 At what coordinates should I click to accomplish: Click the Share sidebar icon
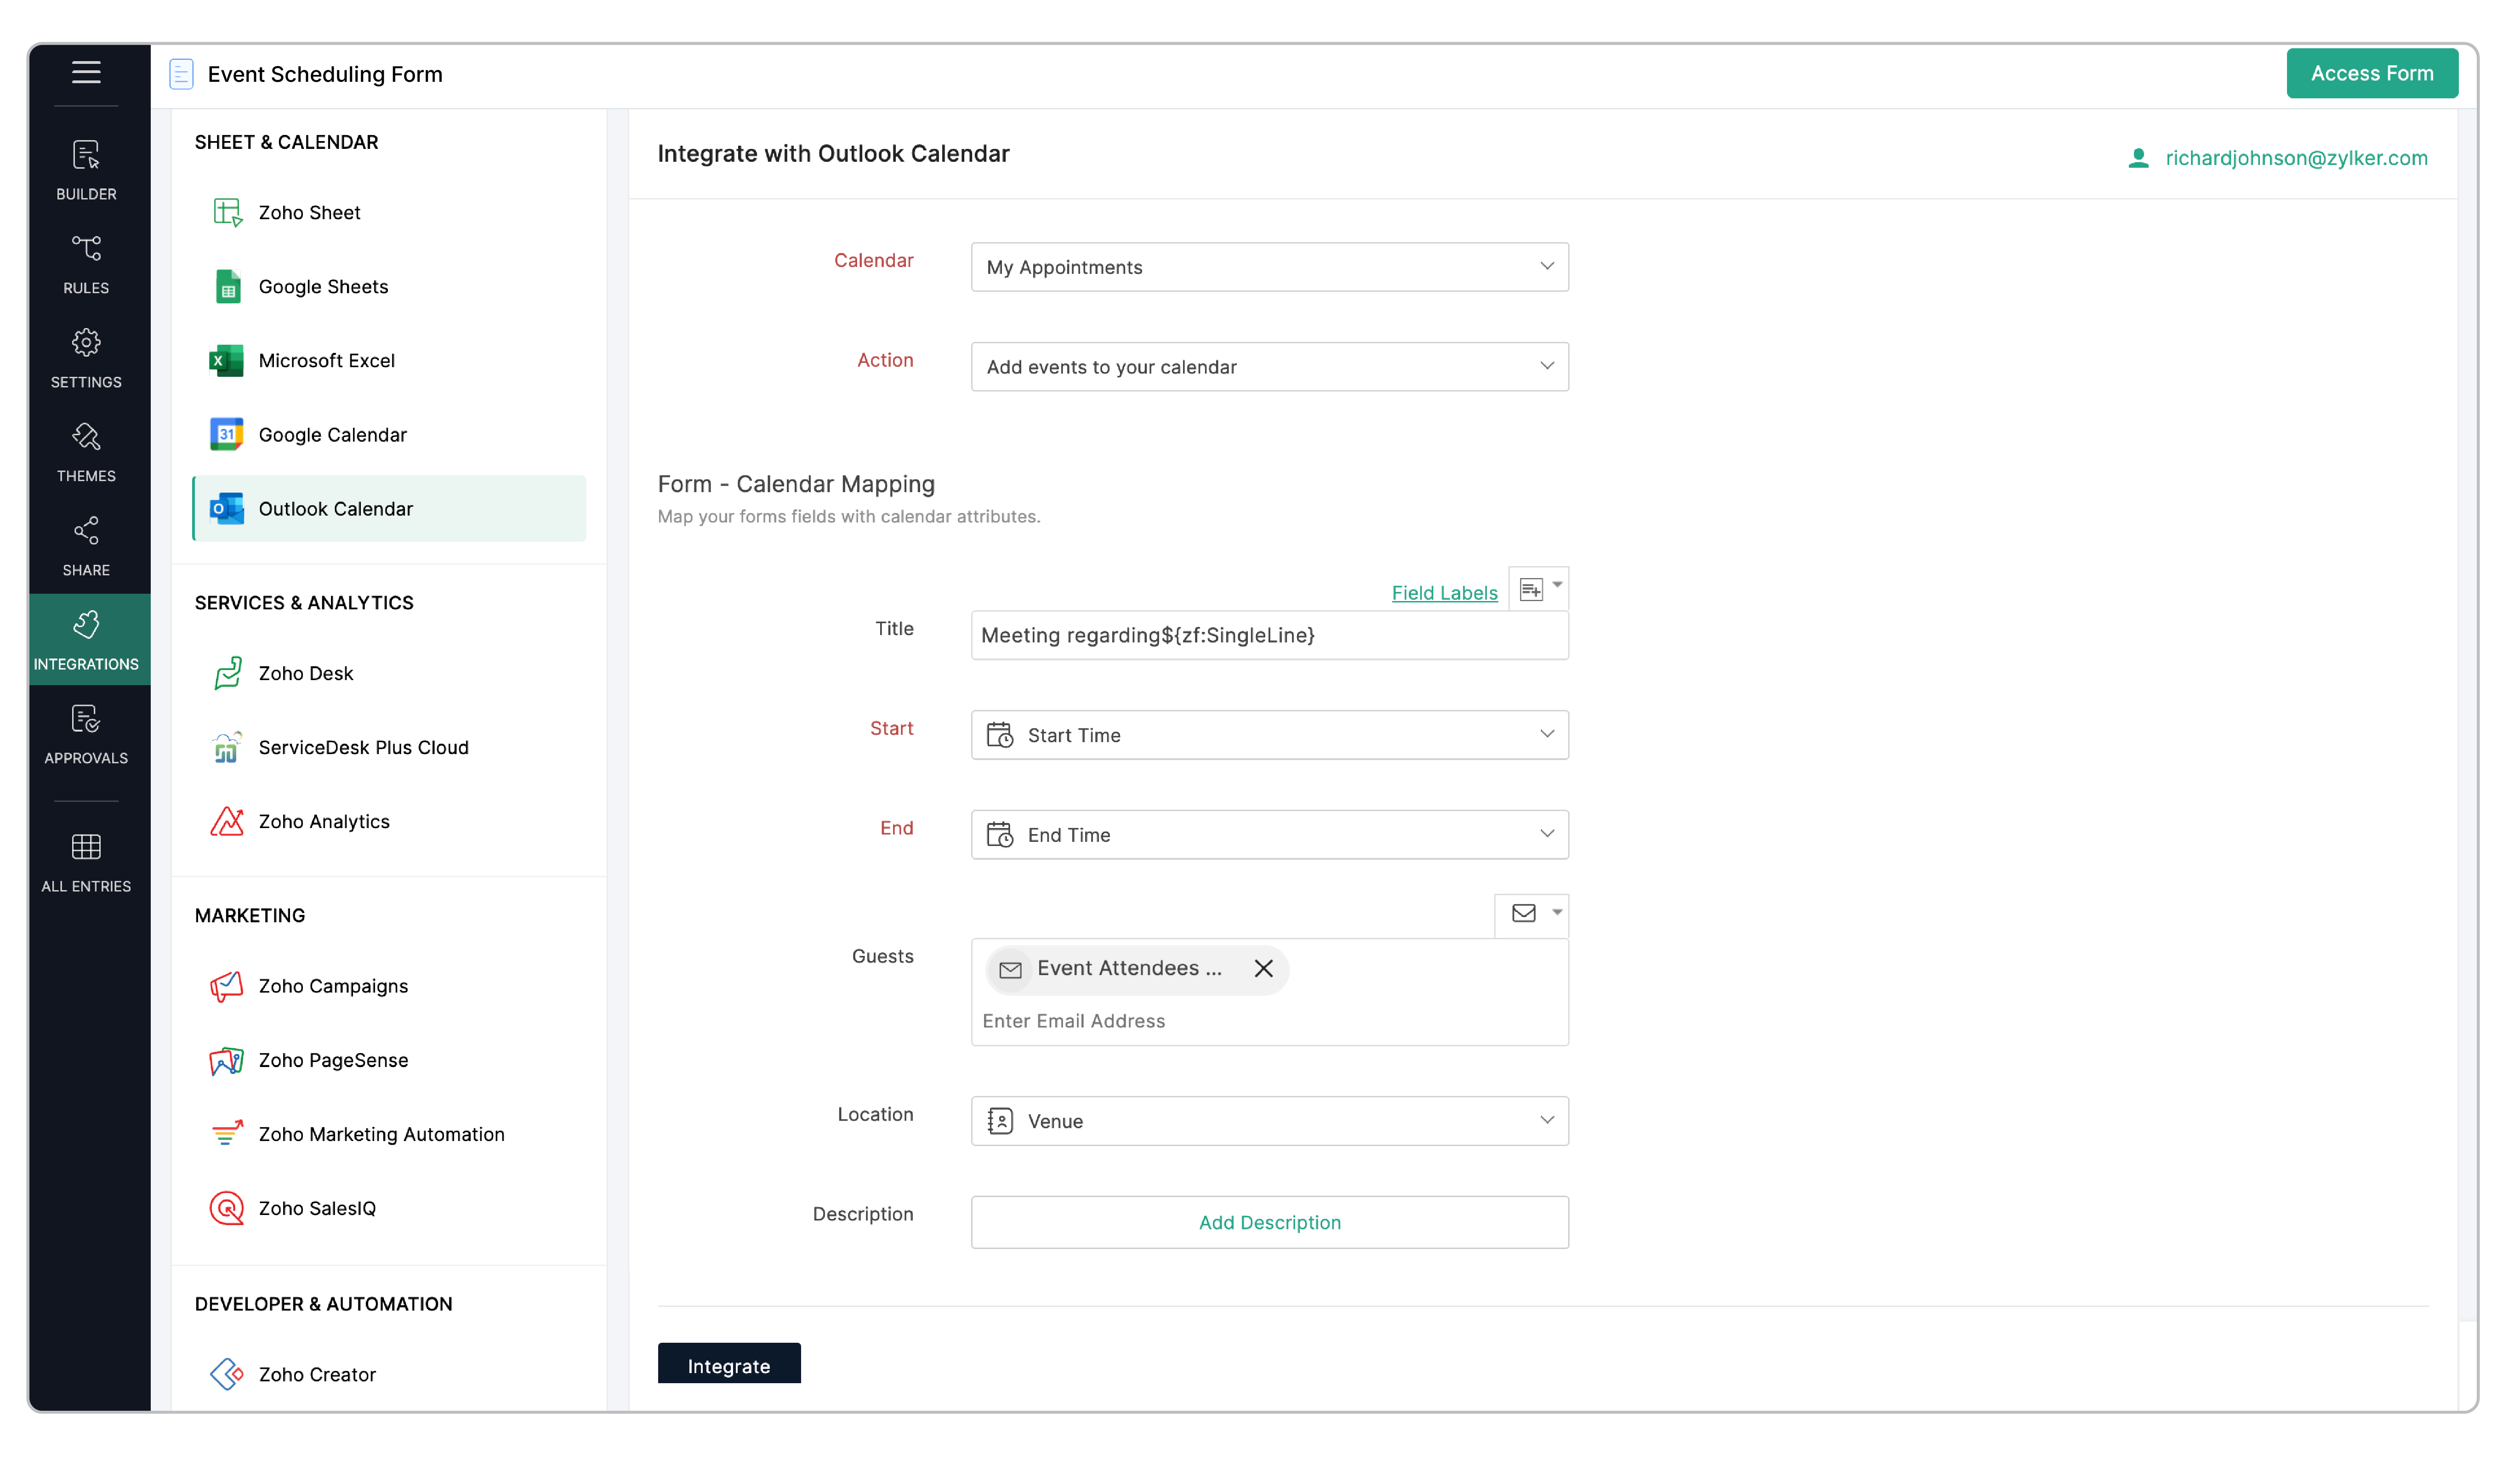pyautogui.click(x=86, y=546)
